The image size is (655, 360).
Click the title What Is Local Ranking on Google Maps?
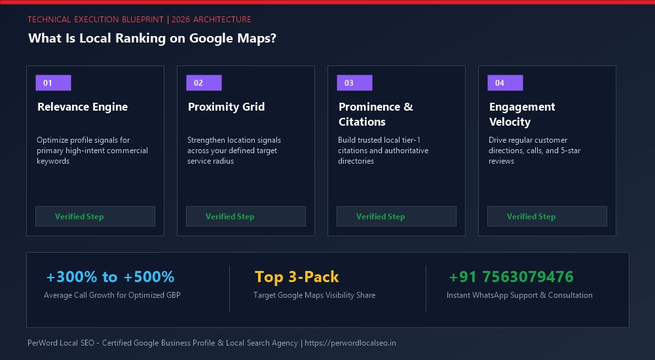click(x=153, y=38)
